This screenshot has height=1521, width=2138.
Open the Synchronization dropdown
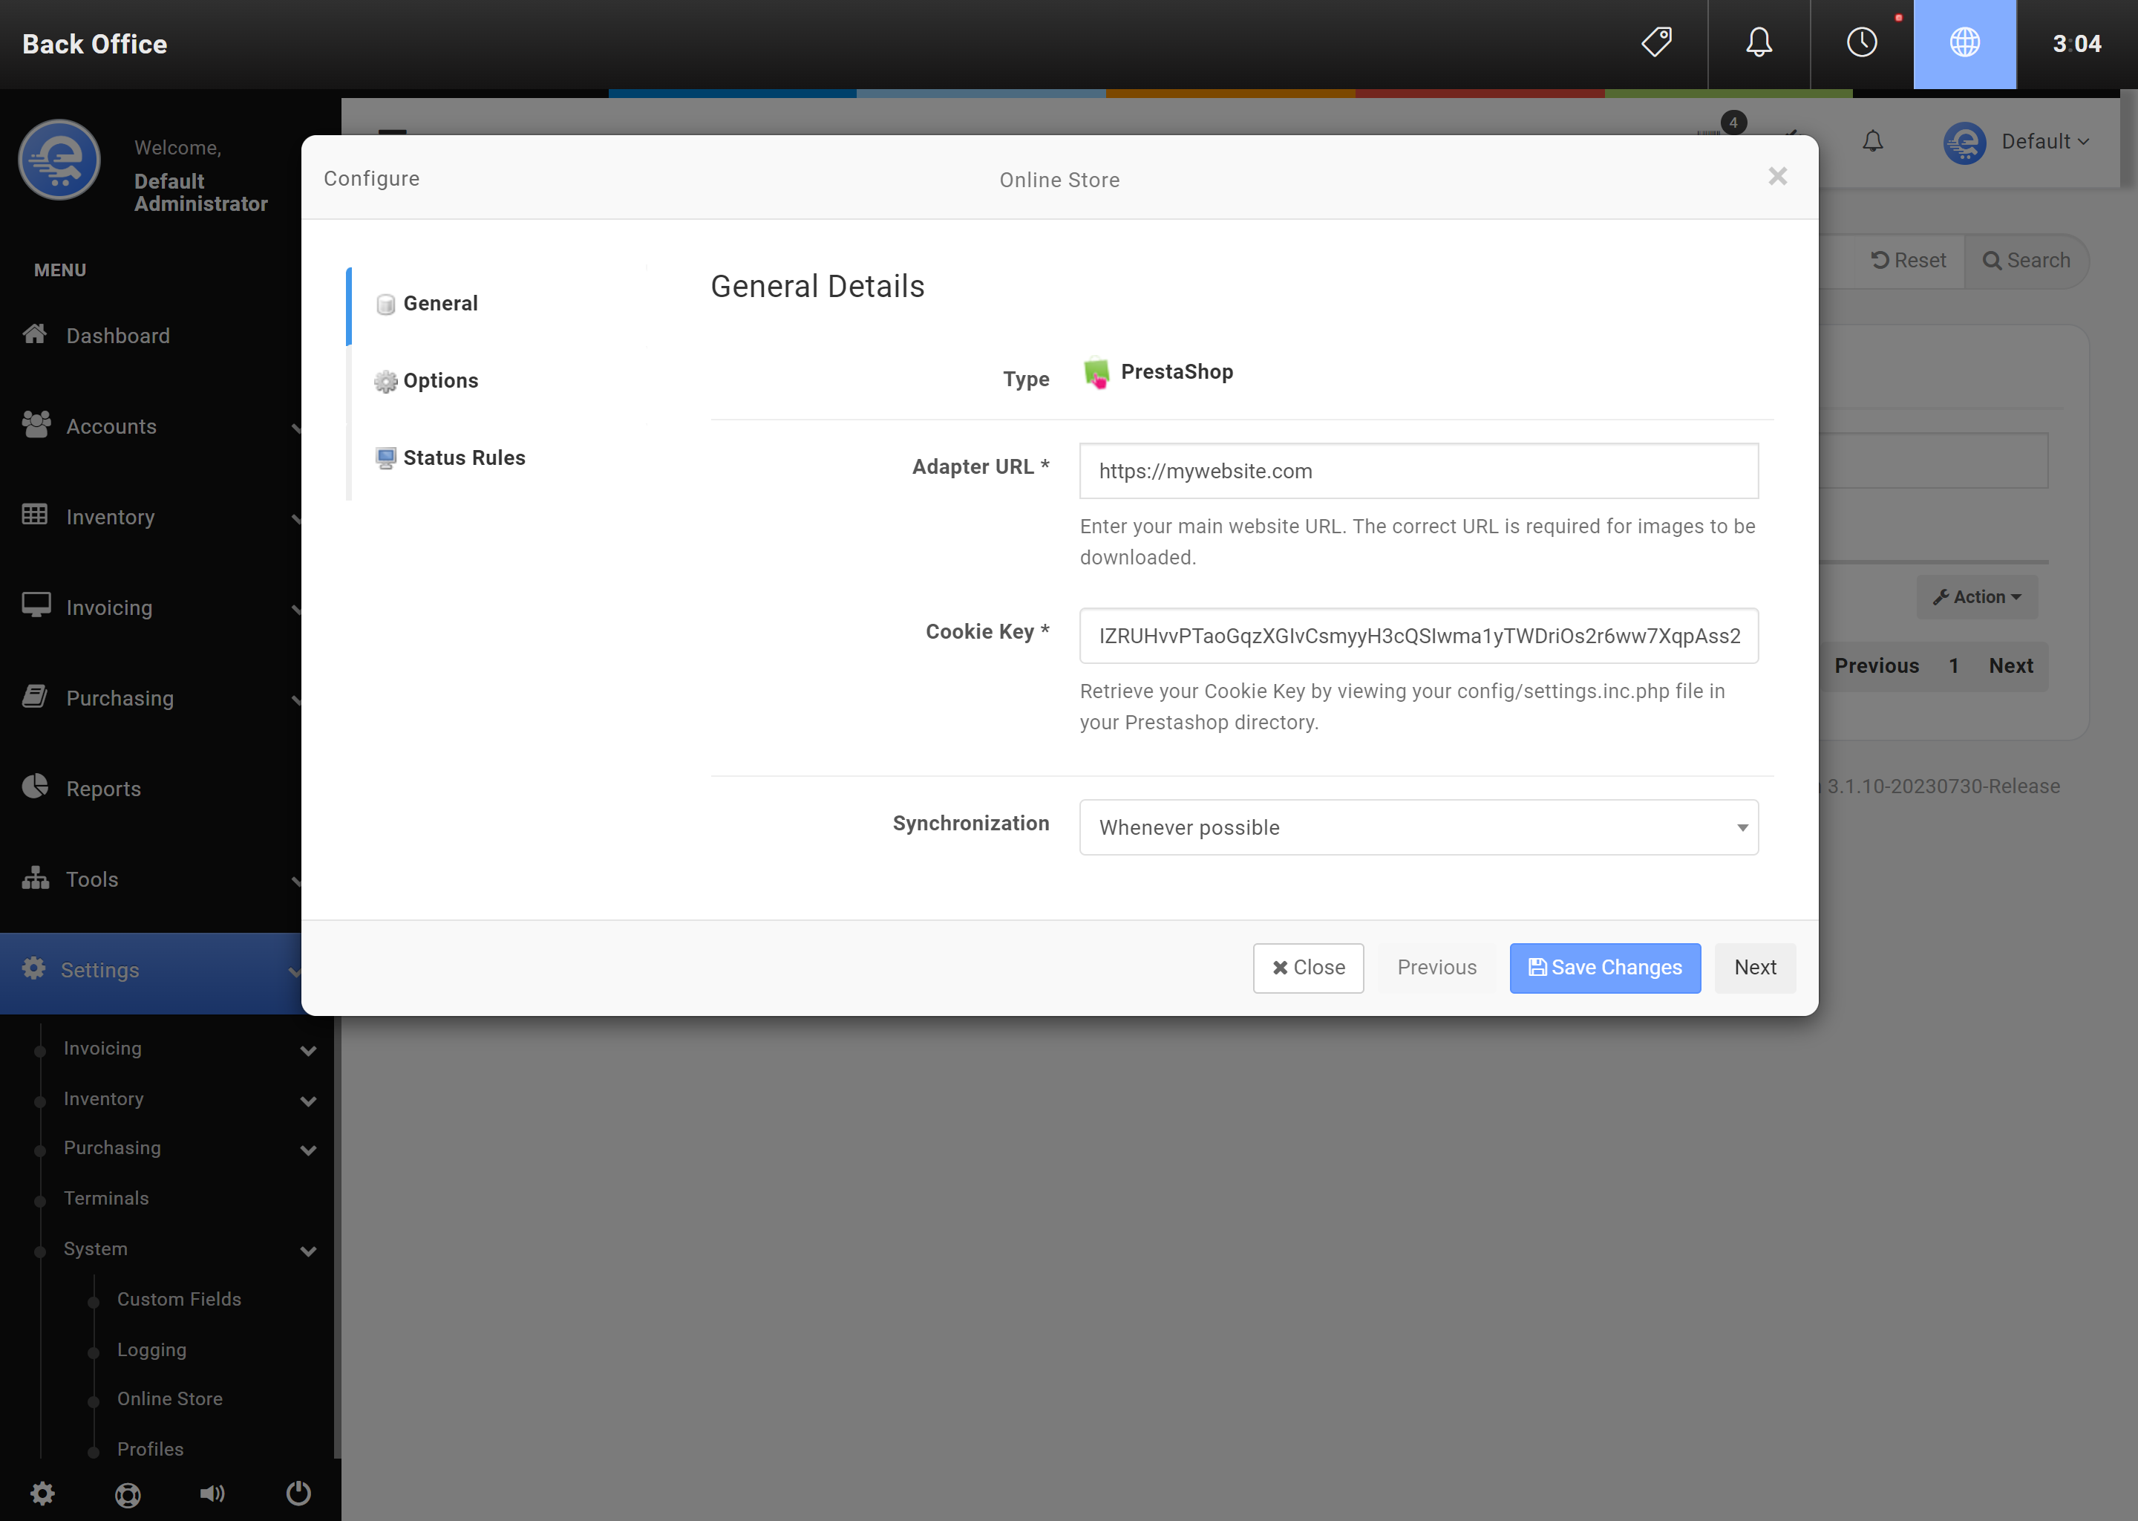1418,827
